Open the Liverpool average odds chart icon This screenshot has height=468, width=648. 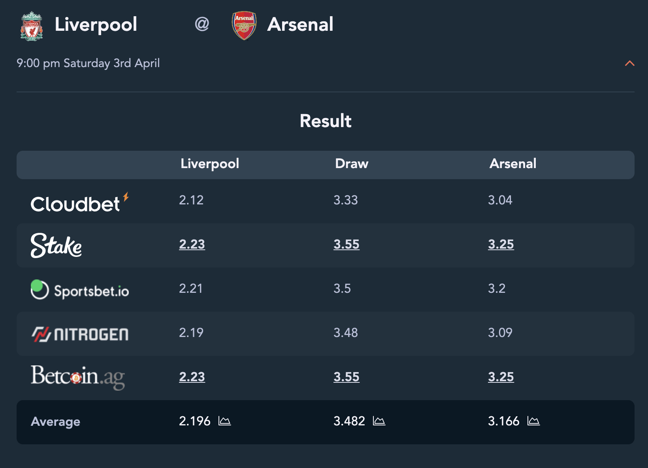(224, 421)
